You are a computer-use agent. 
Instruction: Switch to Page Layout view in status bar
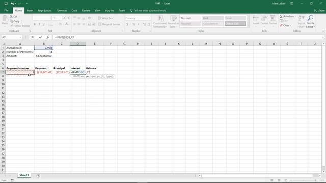point(279,180)
